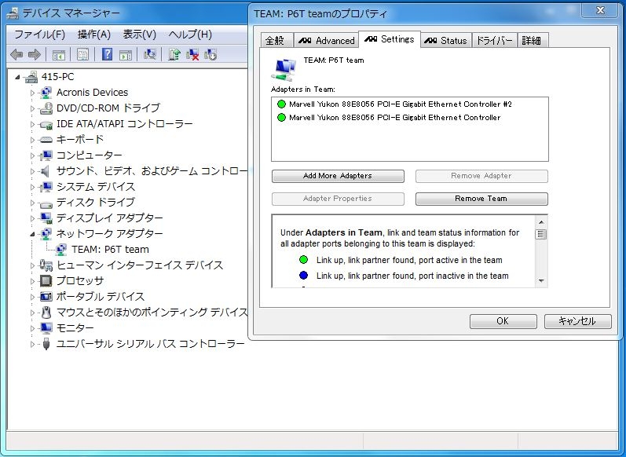Click the Add More Adapters button
The width and height of the screenshot is (626, 457).
click(x=338, y=176)
